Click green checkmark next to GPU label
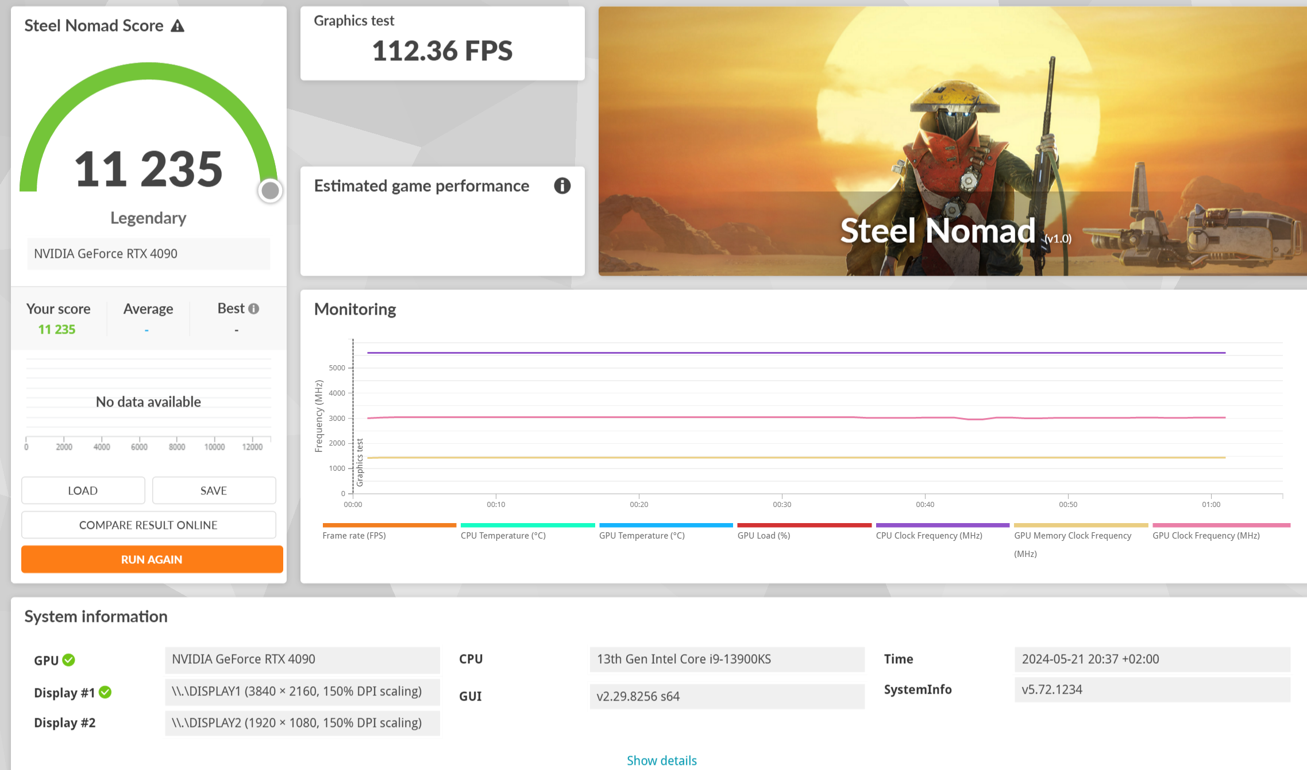 (x=69, y=660)
